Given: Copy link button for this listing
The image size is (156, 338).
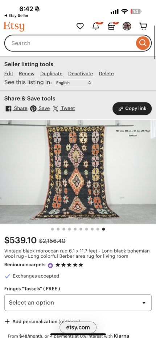Looking at the screenshot, I should point(132,109).
